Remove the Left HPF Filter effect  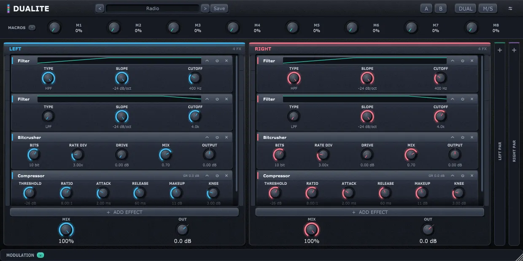click(x=226, y=61)
